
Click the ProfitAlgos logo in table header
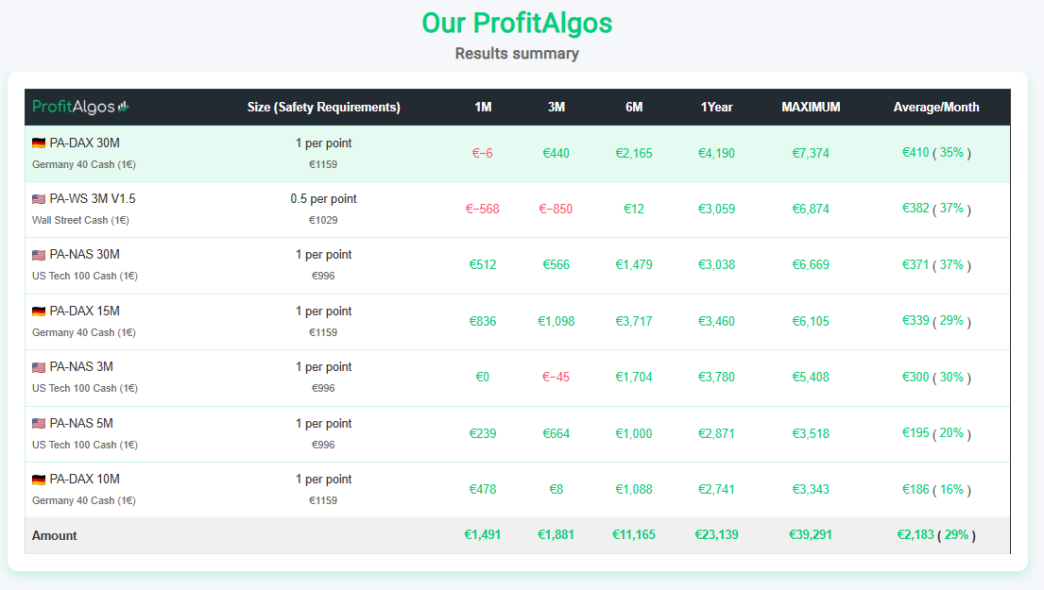coord(80,107)
